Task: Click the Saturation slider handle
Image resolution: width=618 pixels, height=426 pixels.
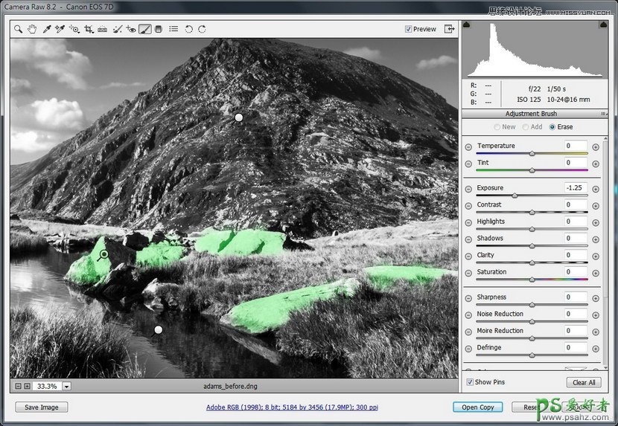Action: coord(532,280)
